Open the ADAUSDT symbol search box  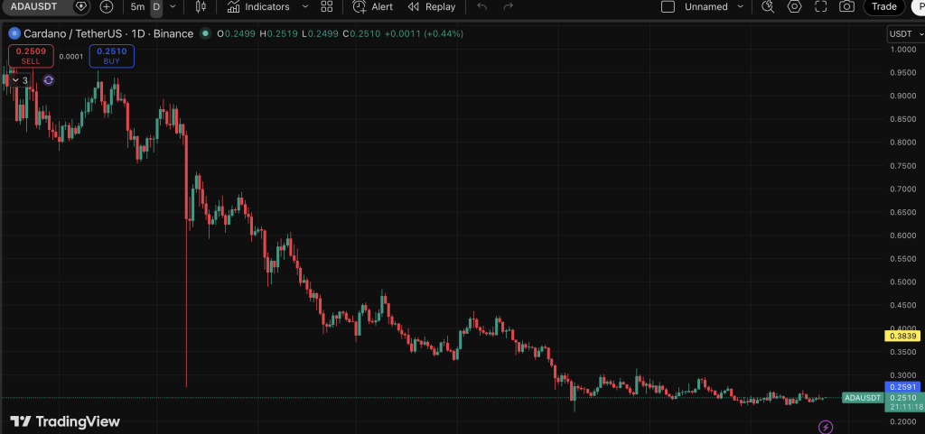[34, 7]
